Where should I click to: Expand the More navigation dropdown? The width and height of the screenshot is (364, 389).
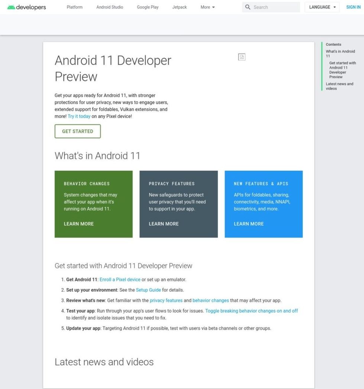click(x=207, y=7)
